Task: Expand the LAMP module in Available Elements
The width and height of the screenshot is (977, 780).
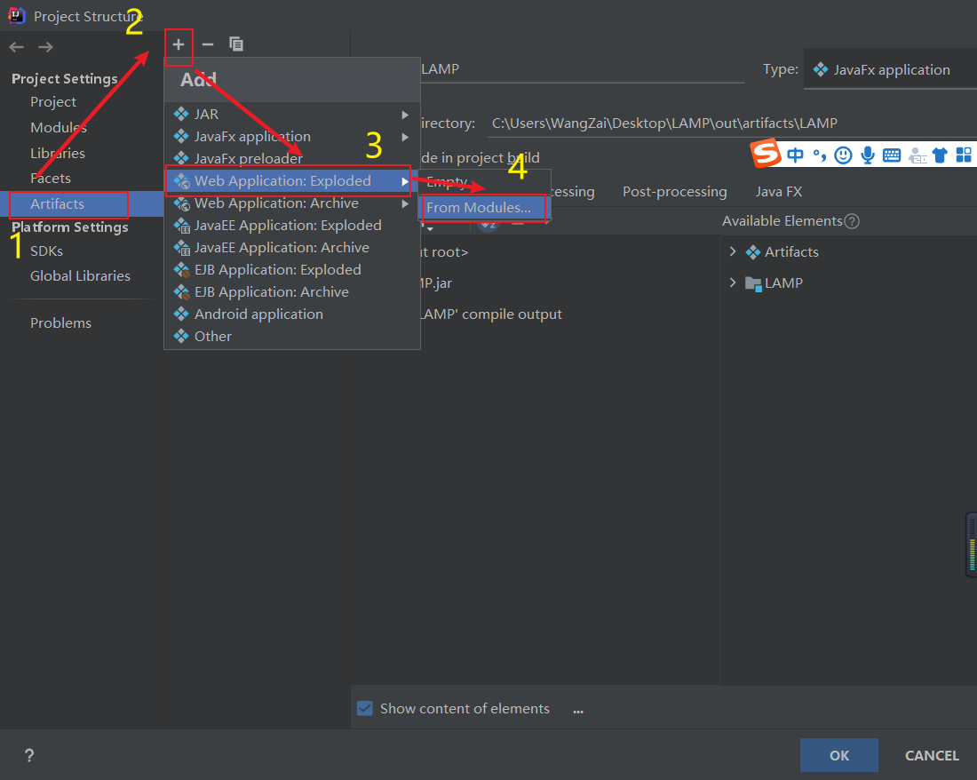Action: point(734,282)
